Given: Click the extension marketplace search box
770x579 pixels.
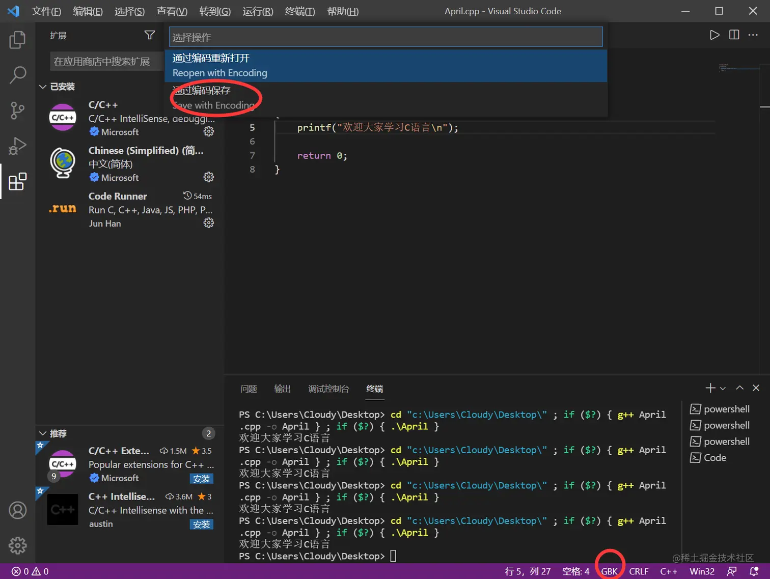Looking at the screenshot, I should tap(106, 62).
